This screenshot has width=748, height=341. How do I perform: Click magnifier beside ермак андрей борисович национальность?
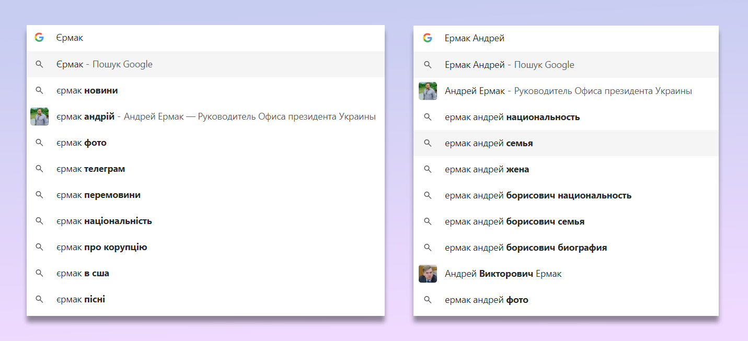(428, 195)
